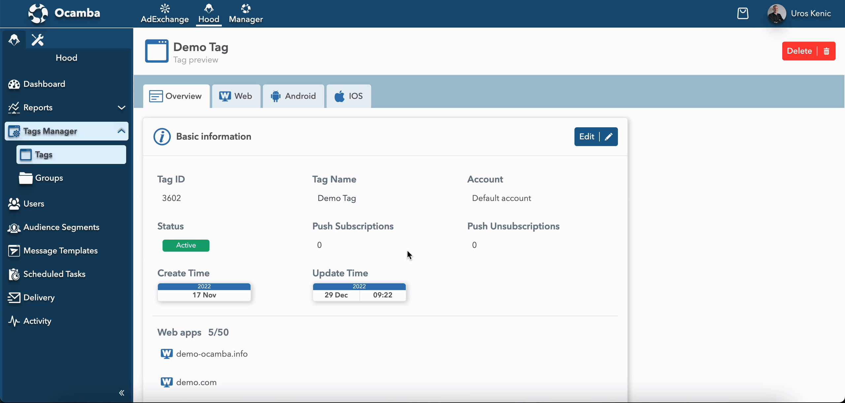Viewport: 845px width, 403px height.
Task: Click the Update Time 29 Dec date
Action: pos(336,295)
